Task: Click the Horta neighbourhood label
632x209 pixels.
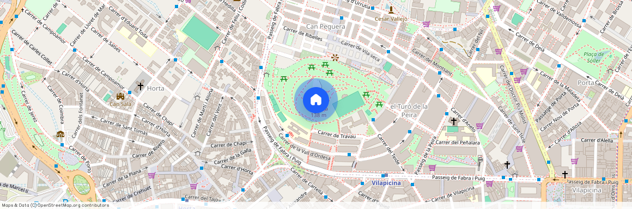Action: [156, 88]
